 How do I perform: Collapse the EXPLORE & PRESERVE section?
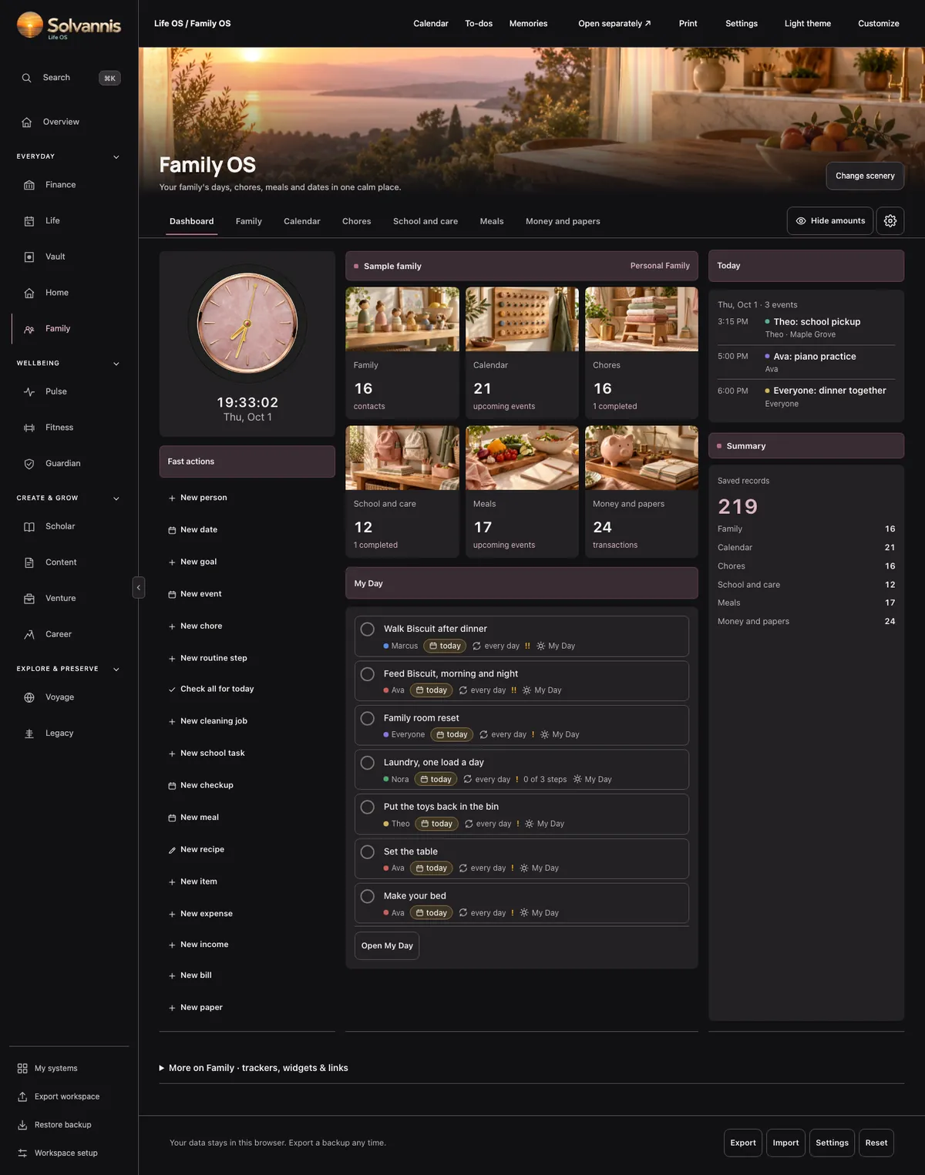(116, 670)
